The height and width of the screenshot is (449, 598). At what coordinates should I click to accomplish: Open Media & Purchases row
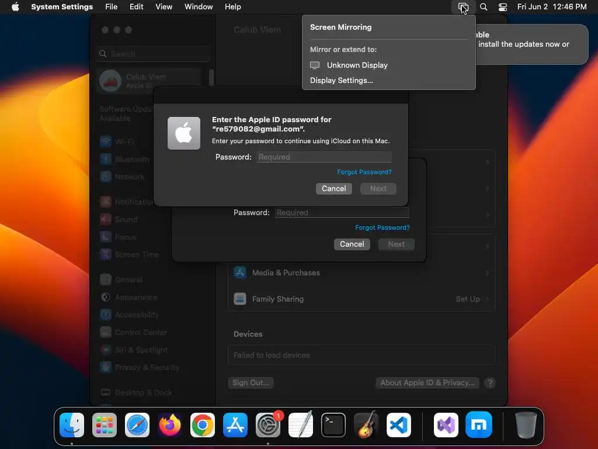point(361,272)
